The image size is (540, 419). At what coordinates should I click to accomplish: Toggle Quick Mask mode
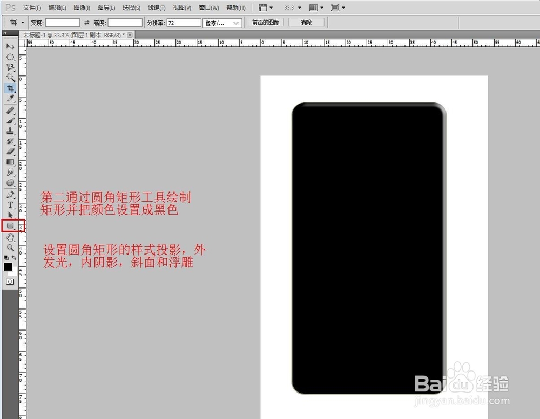click(x=10, y=281)
